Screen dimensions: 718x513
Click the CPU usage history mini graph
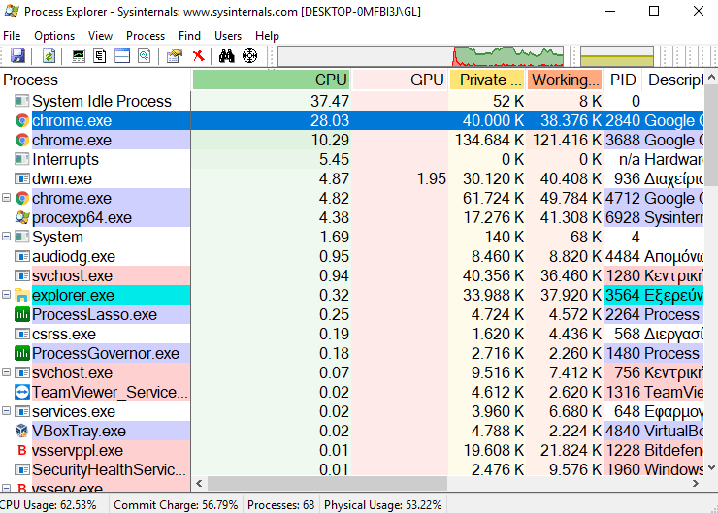[420, 56]
